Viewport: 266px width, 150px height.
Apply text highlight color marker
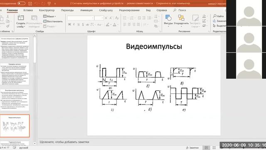108,25
